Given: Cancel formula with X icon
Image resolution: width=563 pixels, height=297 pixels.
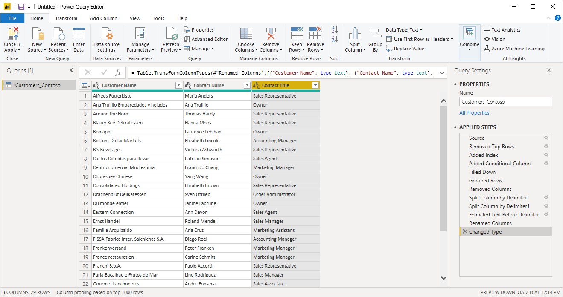Looking at the screenshot, I should pos(88,73).
